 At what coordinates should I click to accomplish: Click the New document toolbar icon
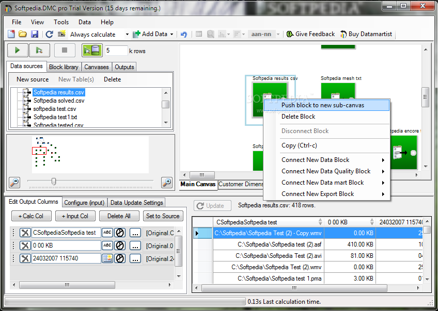(11, 34)
